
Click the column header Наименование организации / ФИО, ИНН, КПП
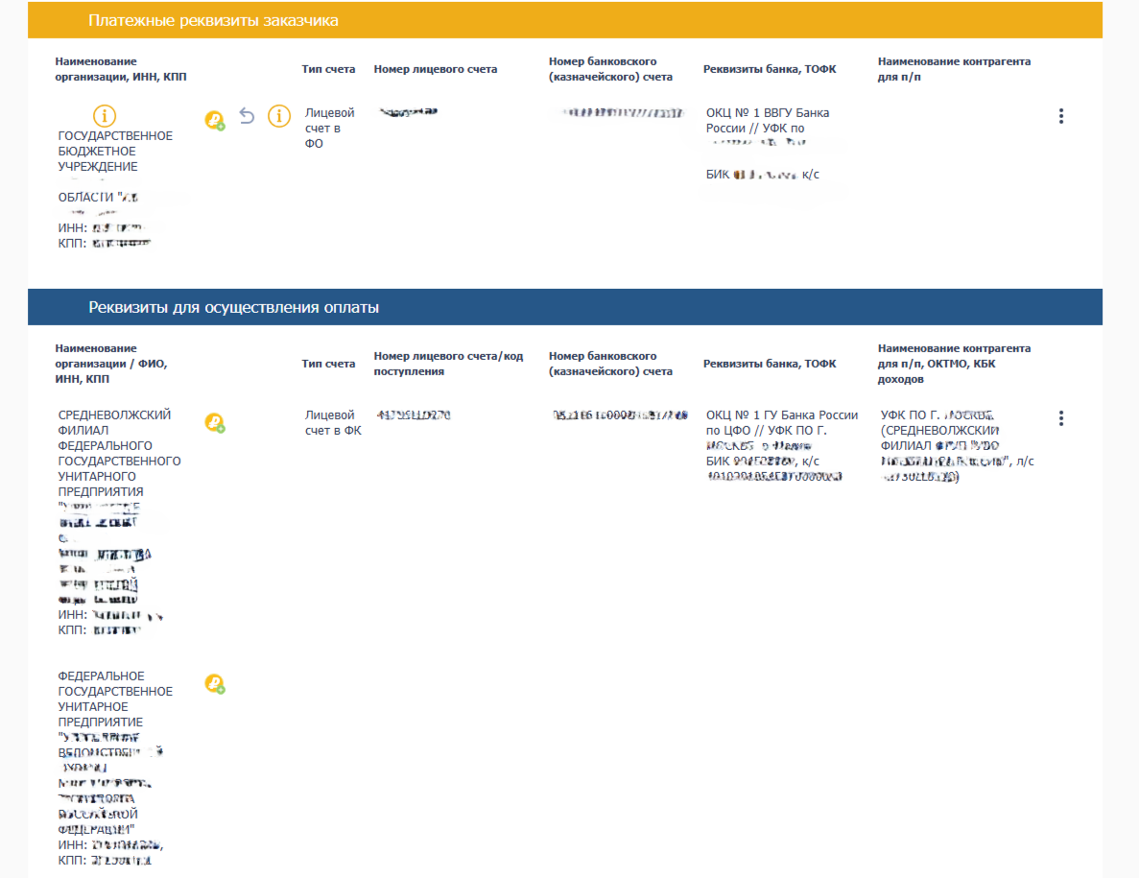pyautogui.click(x=111, y=364)
